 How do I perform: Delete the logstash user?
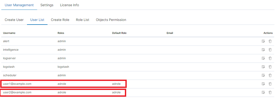(270, 67)
